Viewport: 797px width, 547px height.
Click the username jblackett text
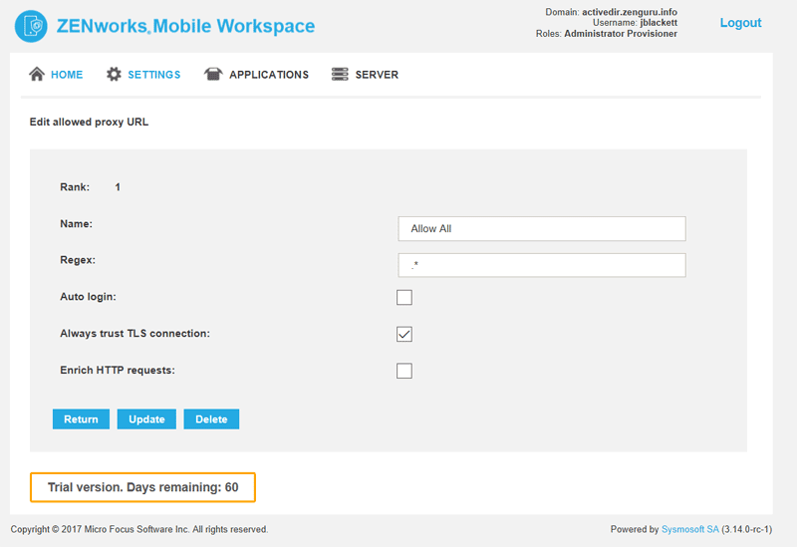tap(659, 22)
